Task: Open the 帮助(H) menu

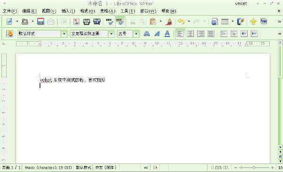Action: (x=168, y=11)
